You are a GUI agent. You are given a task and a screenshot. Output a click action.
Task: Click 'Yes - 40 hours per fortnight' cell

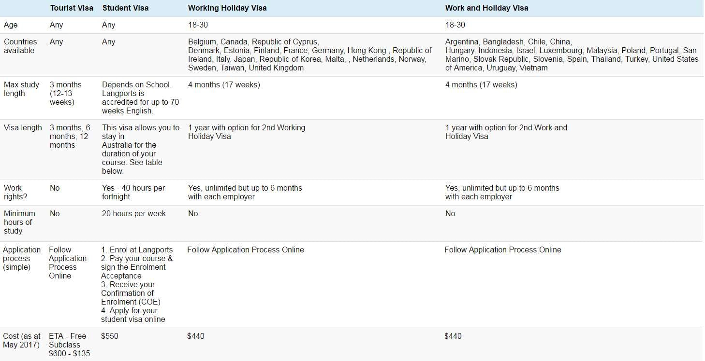(x=133, y=192)
